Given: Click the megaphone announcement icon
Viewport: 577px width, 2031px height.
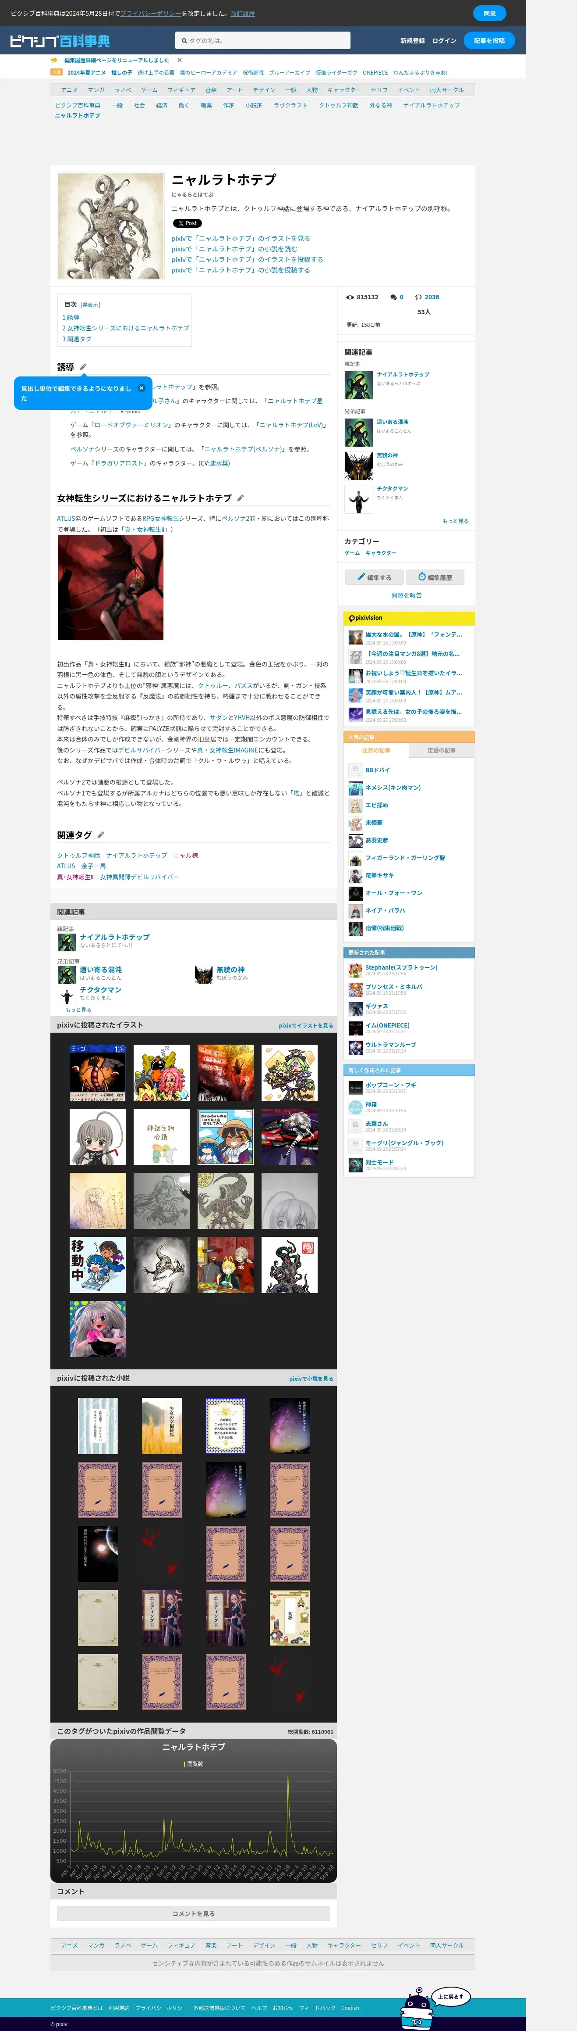Looking at the screenshot, I should pyautogui.click(x=54, y=60).
